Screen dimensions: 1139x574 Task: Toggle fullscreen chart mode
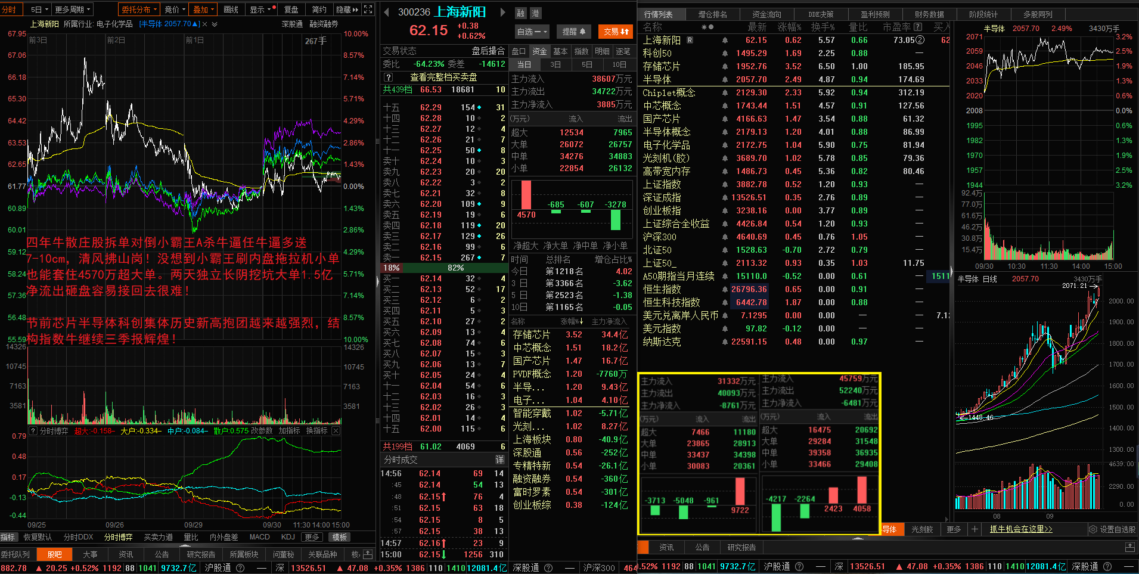click(x=368, y=10)
